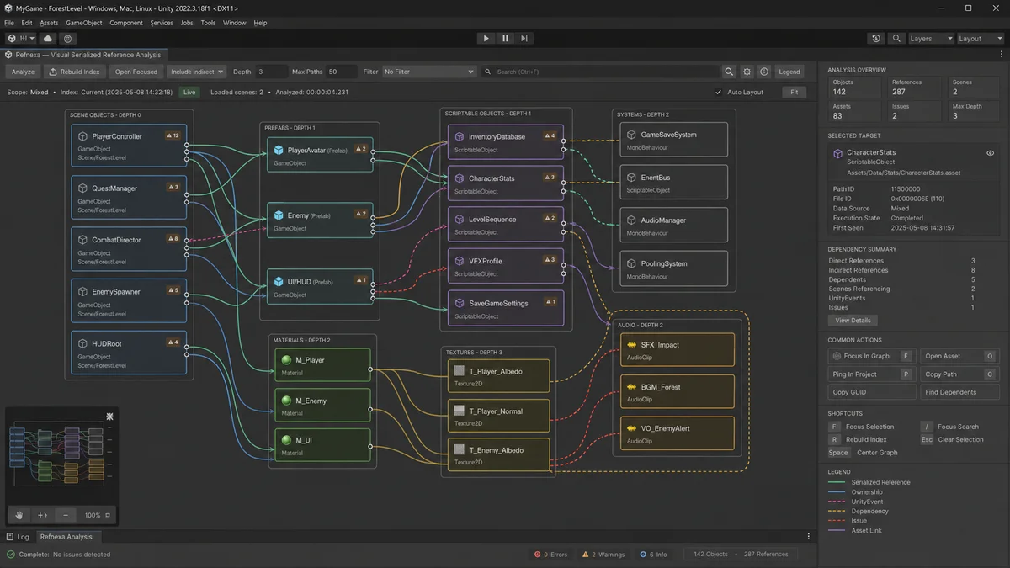Click the T_Player_Albedo texture thumbnail
Screen dimensions: 1010x568
[x=460, y=370]
